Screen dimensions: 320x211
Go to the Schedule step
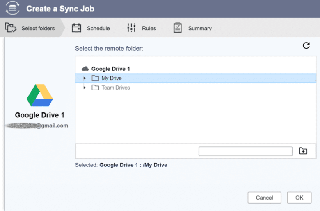pyautogui.click(x=91, y=28)
